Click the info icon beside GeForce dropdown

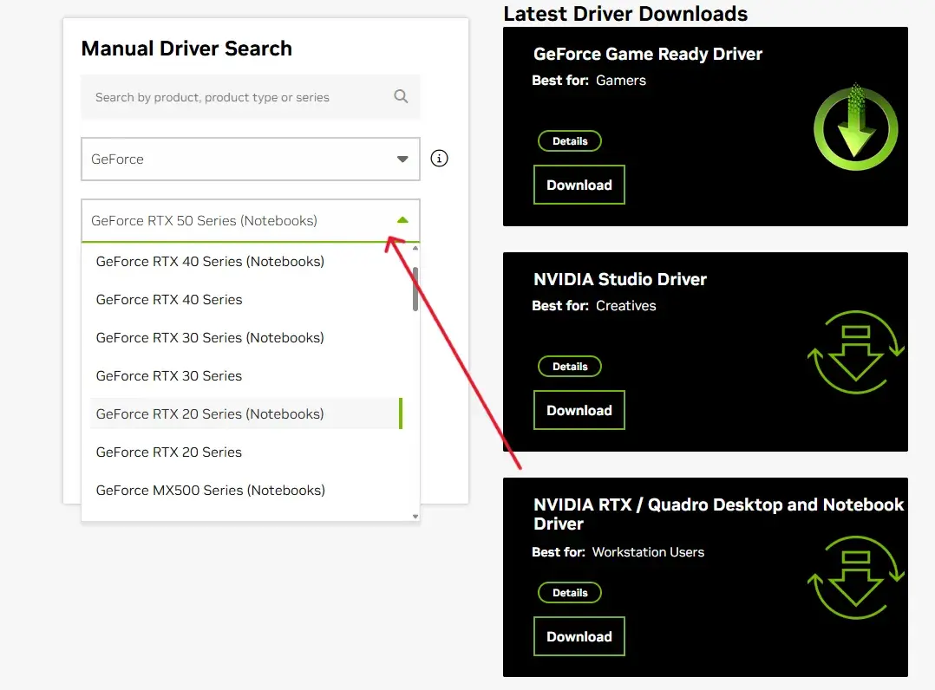pyautogui.click(x=440, y=159)
